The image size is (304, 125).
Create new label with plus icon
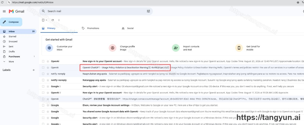pyautogui.click(x=34, y=70)
